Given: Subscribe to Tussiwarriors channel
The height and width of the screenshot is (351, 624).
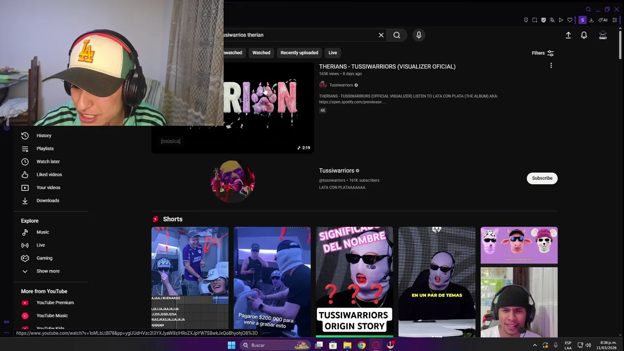Looking at the screenshot, I should [x=542, y=178].
